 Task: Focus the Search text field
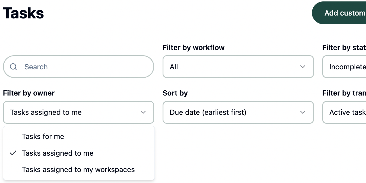tap(83, 67)
